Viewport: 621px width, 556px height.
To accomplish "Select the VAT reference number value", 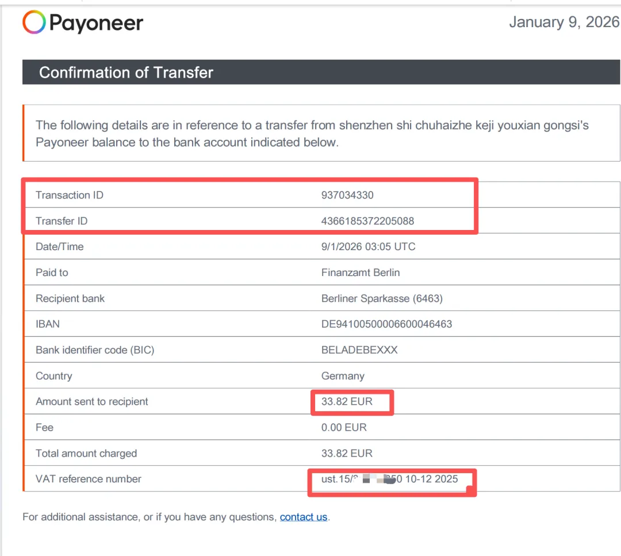I will point(389,479).
